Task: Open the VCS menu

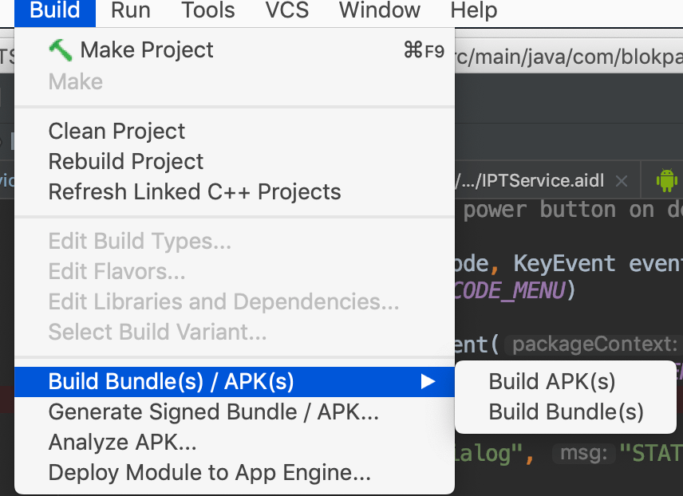Action: coord(287,10)
